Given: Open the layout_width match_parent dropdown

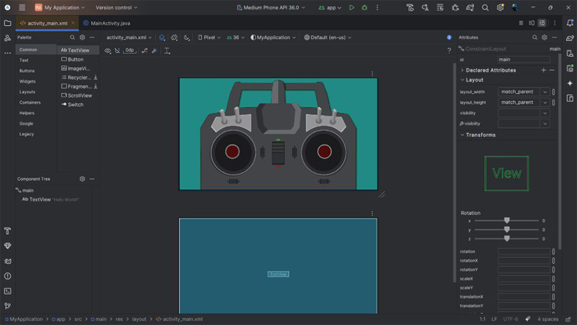Looking at the screenshot, I should tap(545, 92).
